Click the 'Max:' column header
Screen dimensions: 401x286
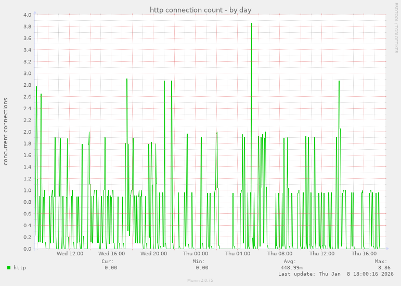click(381, 262)
